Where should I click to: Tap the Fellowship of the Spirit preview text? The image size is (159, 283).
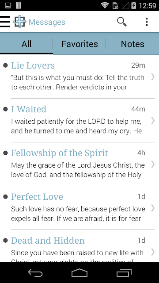pyautogui.click(x=78, y=170)
